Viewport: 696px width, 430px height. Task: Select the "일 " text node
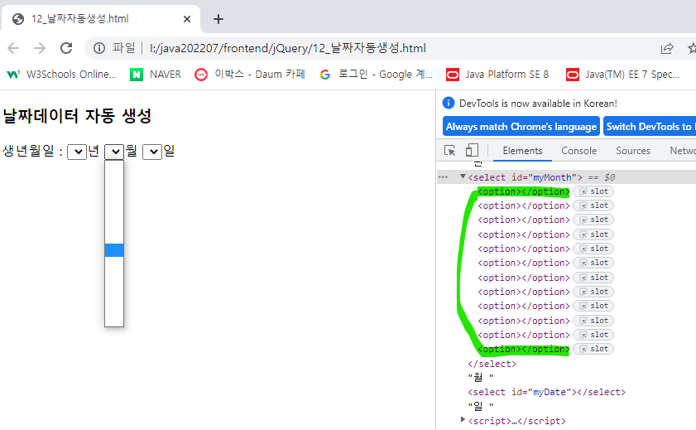click(x=480, y=406)
